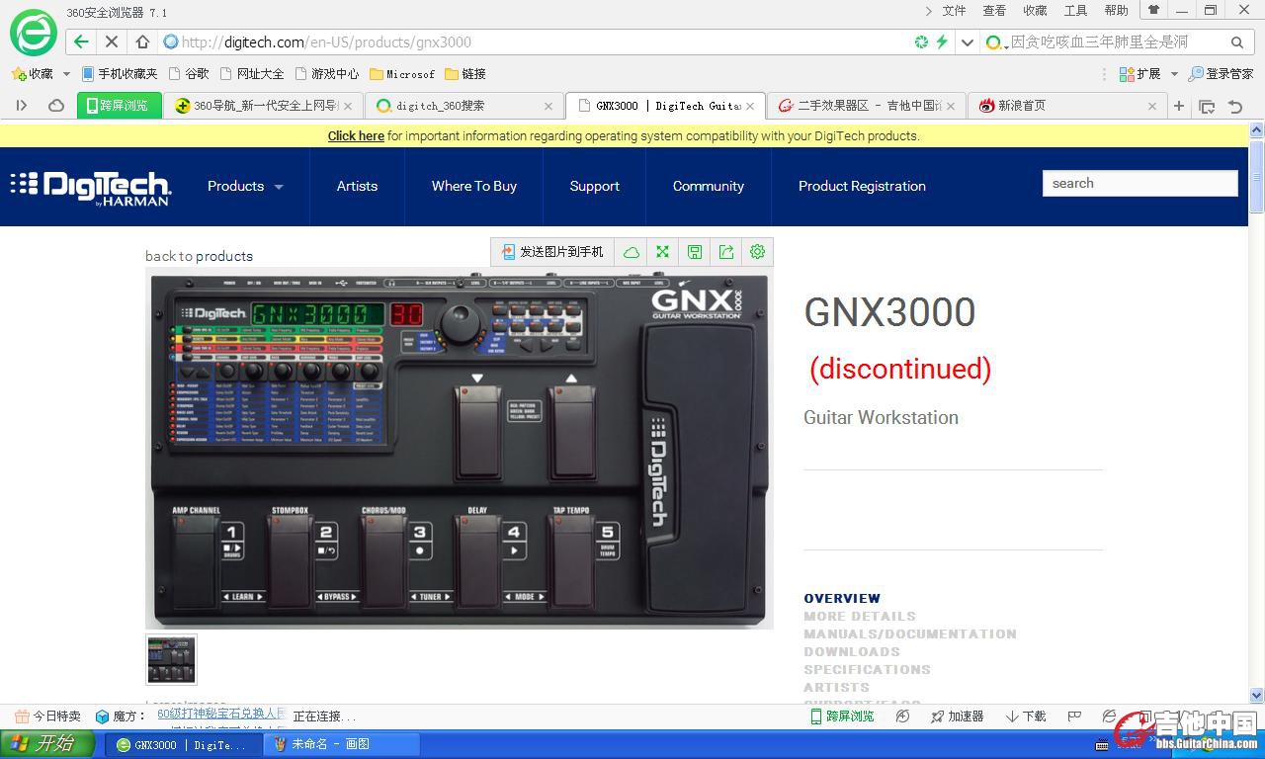Open the 查看 menu
Screen dimensions: 1265x759
[994, 11]
